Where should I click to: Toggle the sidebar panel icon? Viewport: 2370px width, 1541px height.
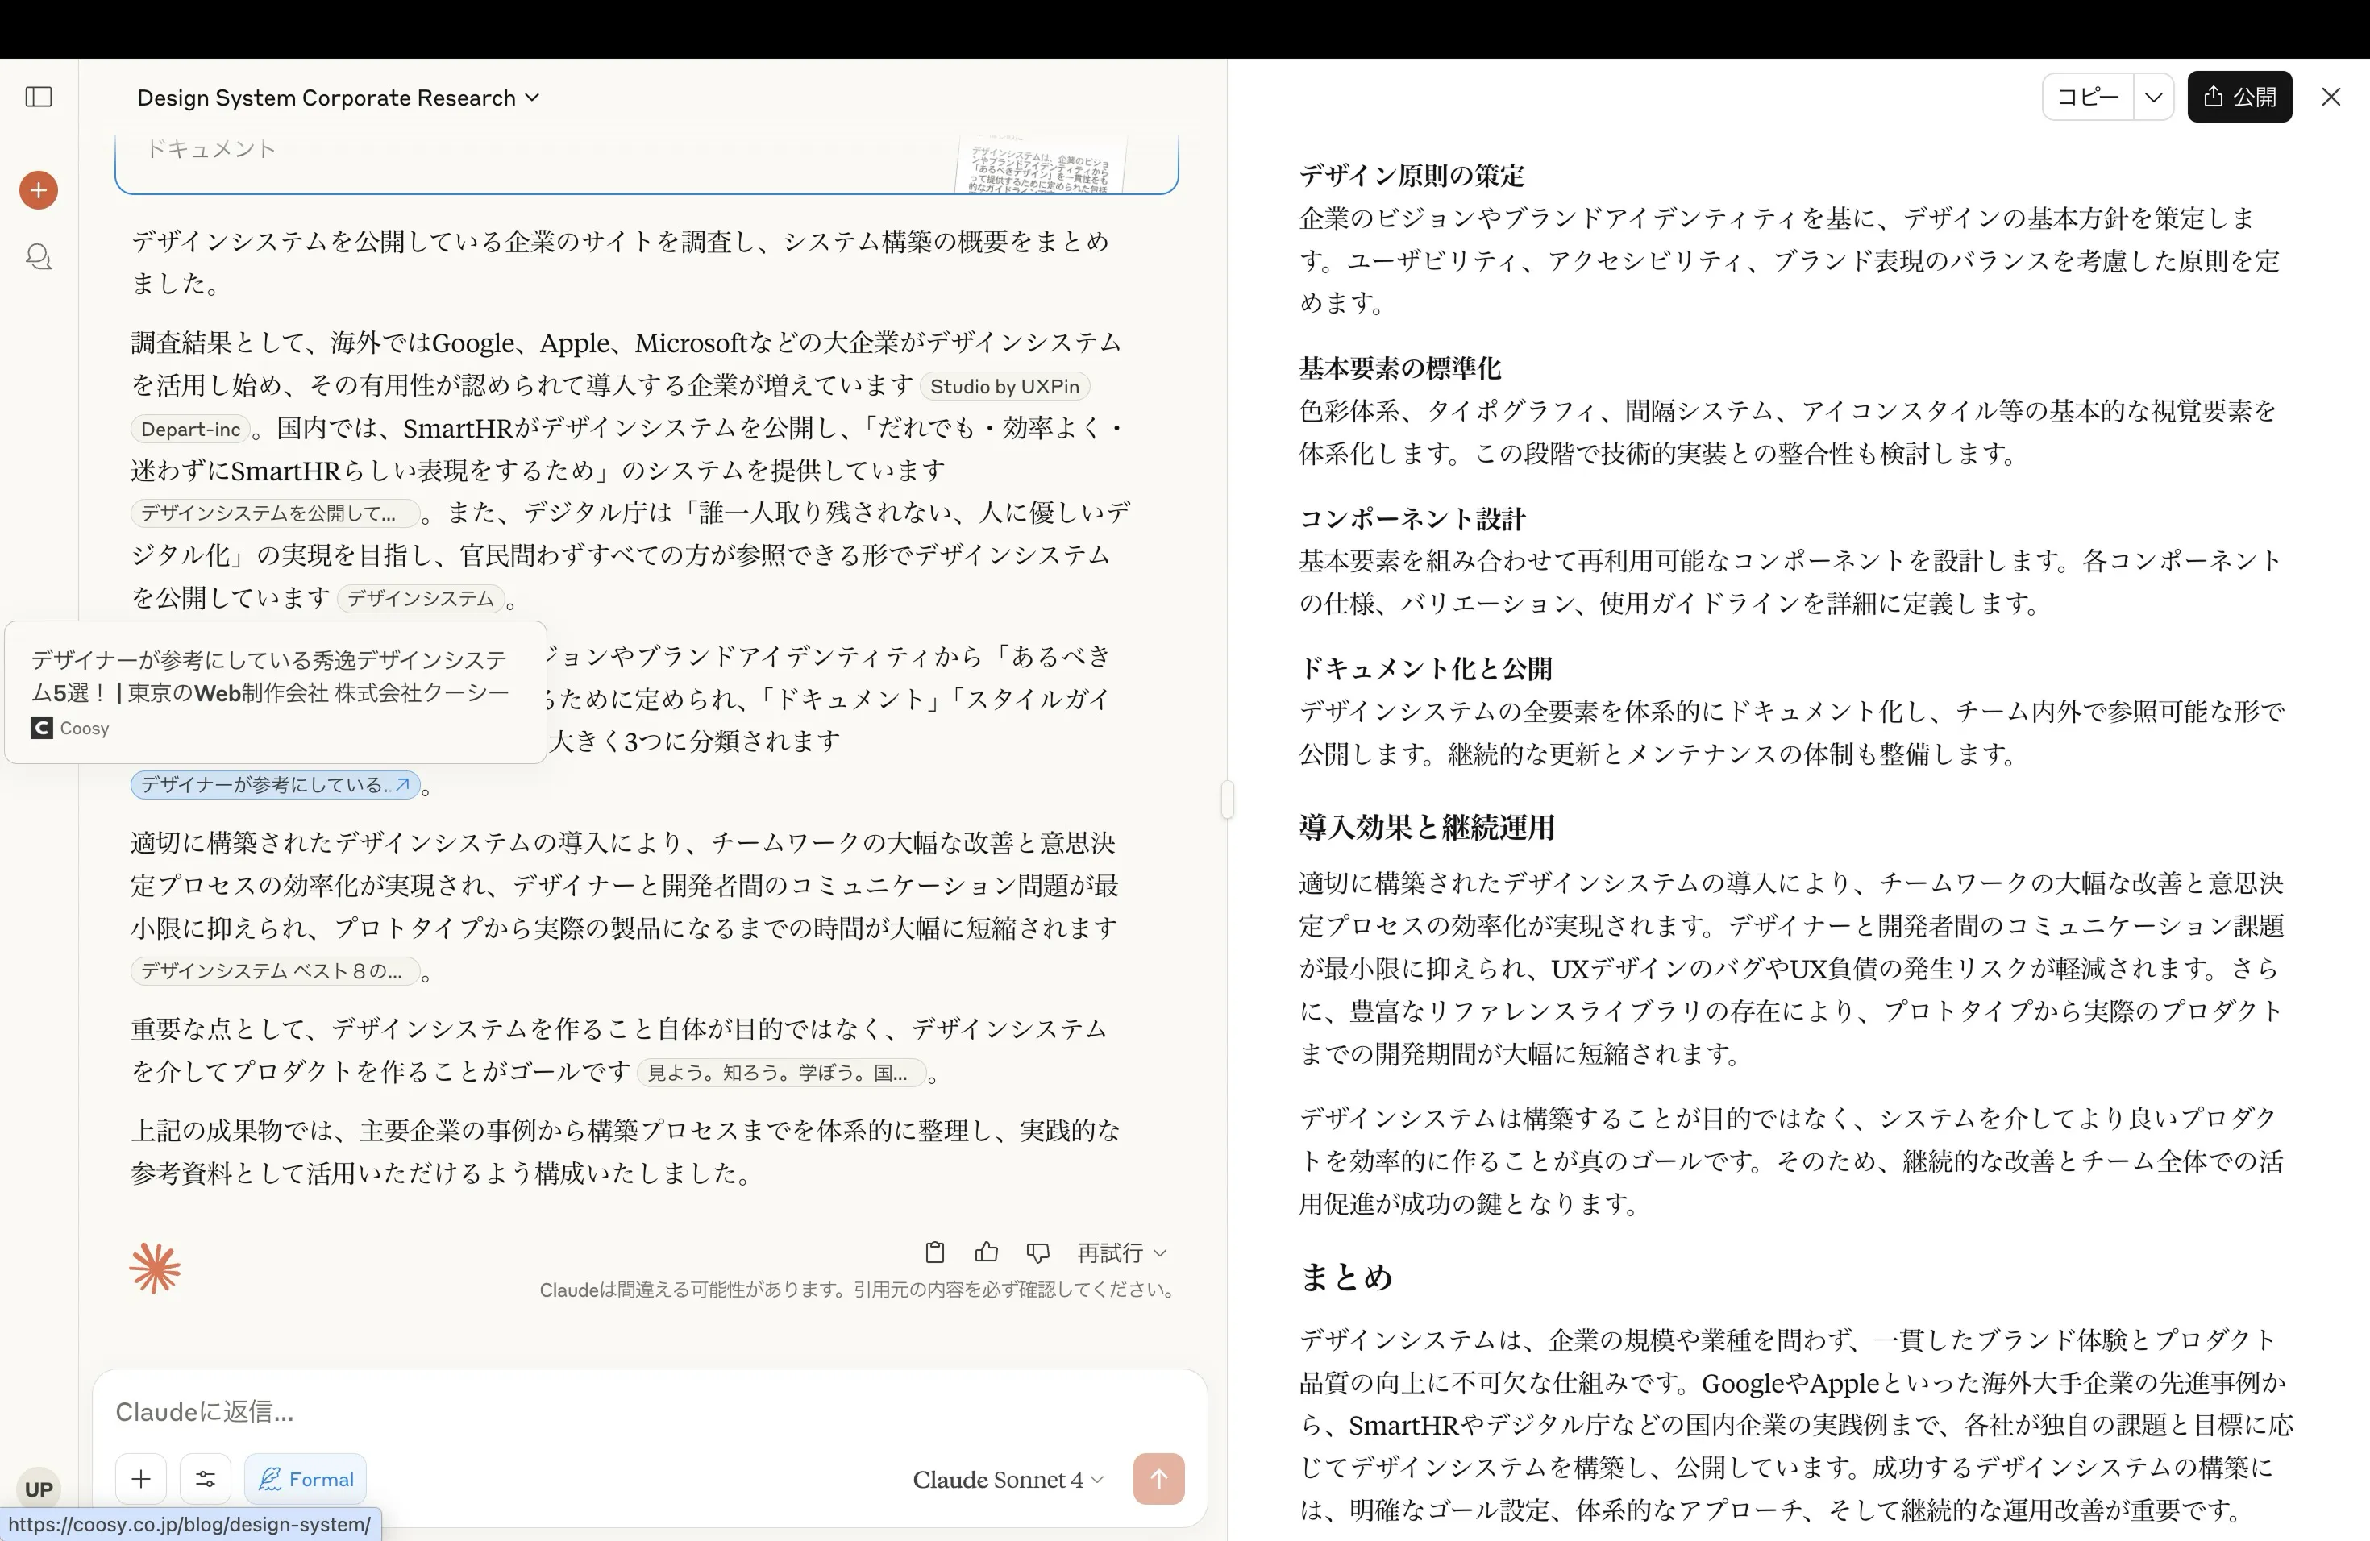point(39,97)
